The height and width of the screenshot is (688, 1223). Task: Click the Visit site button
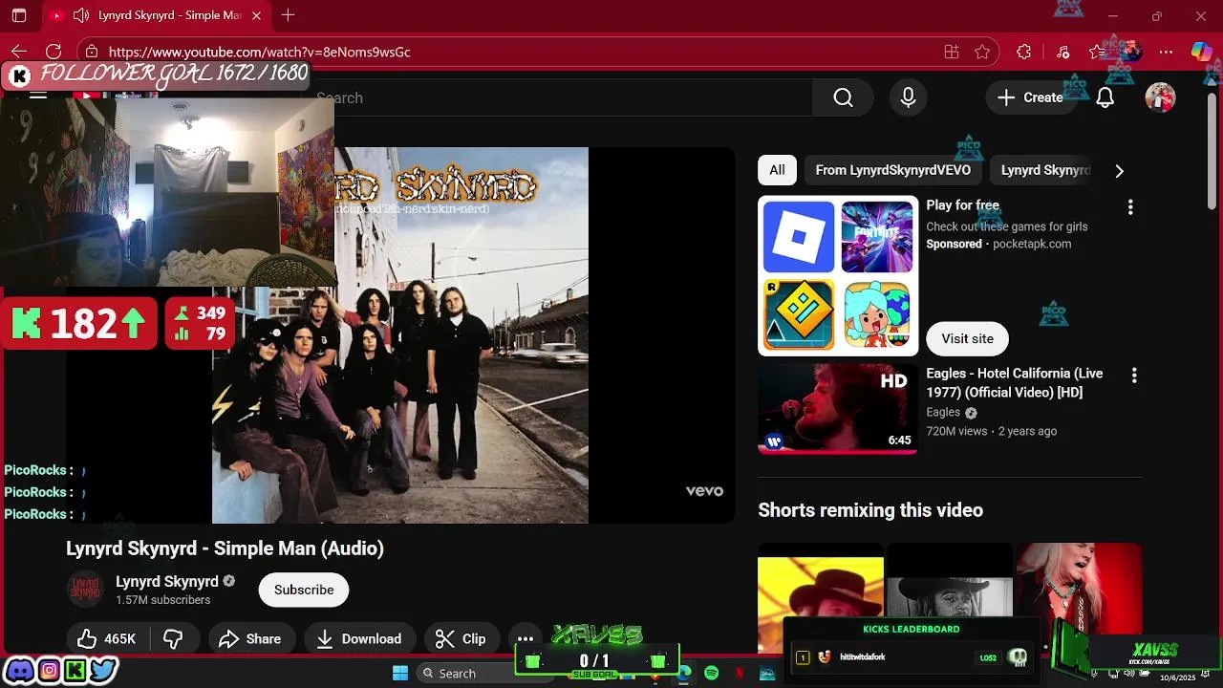(x=967, y=338)
